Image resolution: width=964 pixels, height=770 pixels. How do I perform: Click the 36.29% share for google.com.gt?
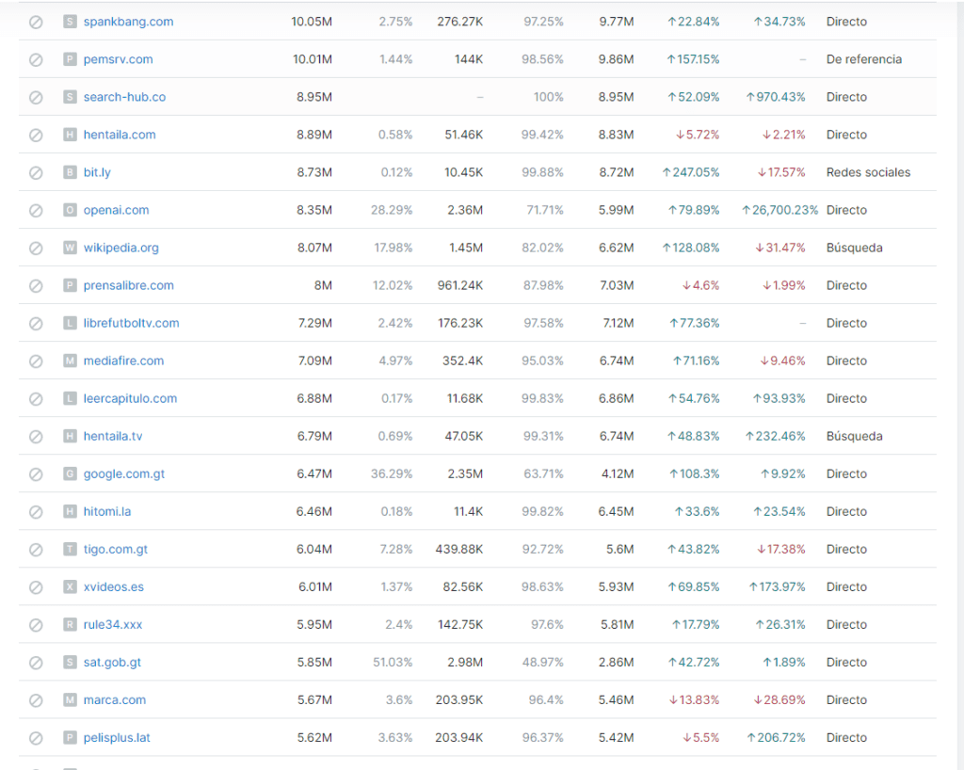(x=392, y=473)
